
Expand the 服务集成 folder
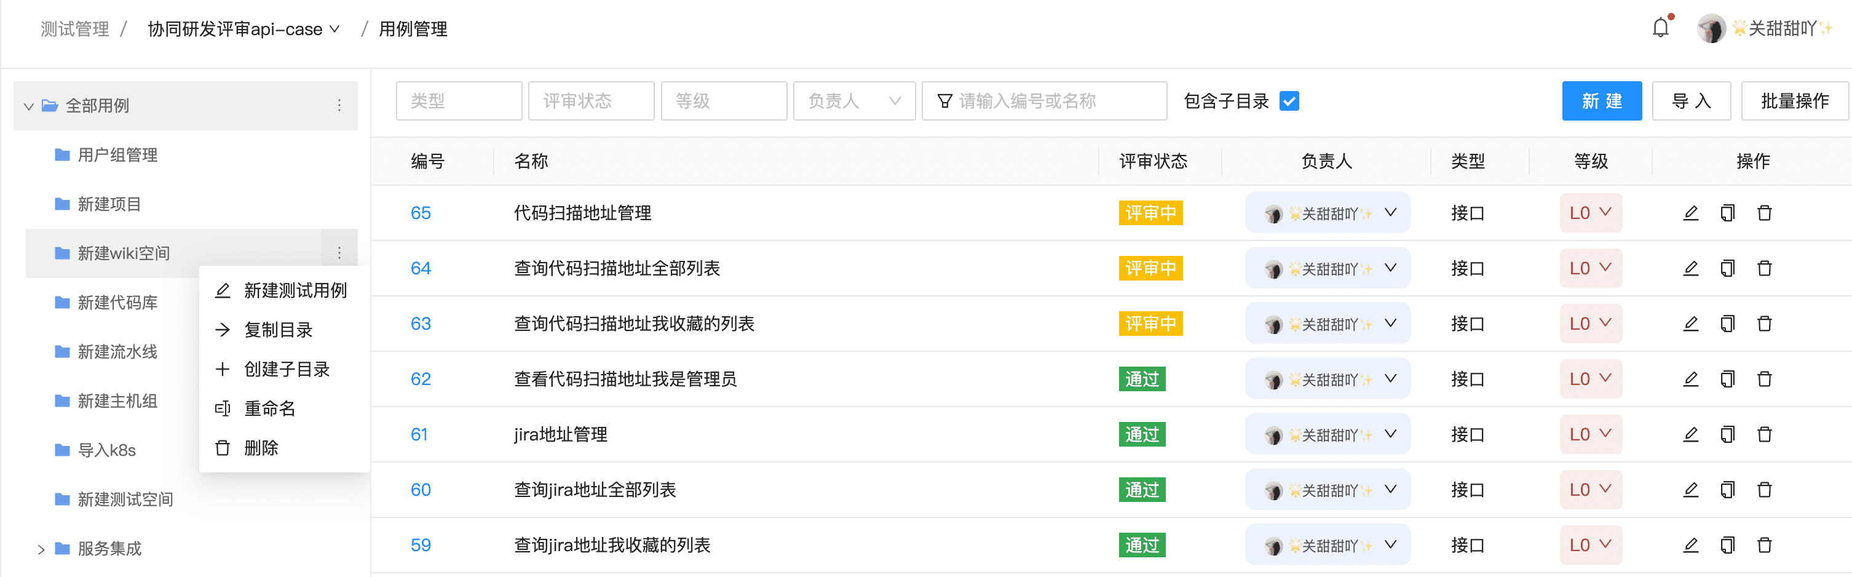pyautogui.click(x=41, y=549)
